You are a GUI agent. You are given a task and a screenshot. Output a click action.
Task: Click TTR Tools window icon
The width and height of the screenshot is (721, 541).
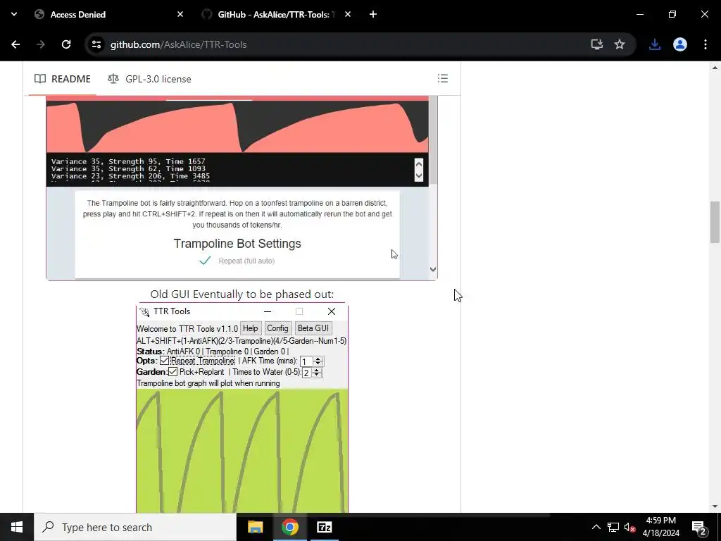(144, 312)
